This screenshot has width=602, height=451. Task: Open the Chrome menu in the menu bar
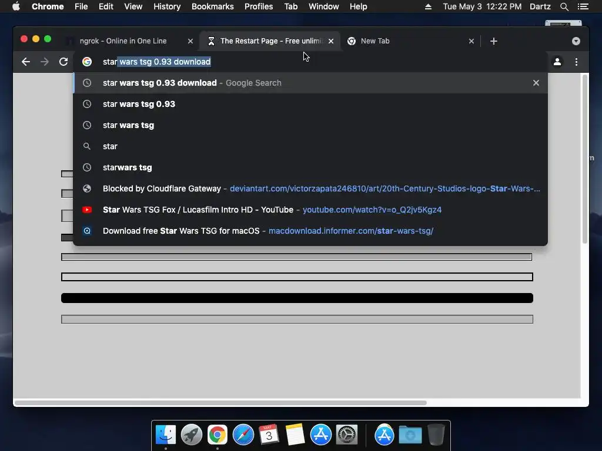(x=48, y=6)
